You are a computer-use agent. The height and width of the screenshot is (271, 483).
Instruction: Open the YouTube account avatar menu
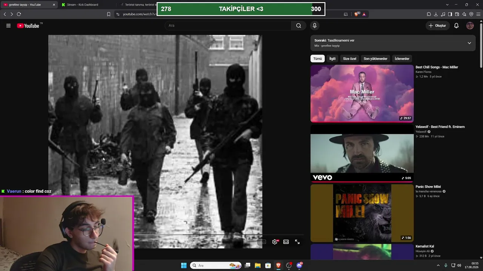coord(470,26)
